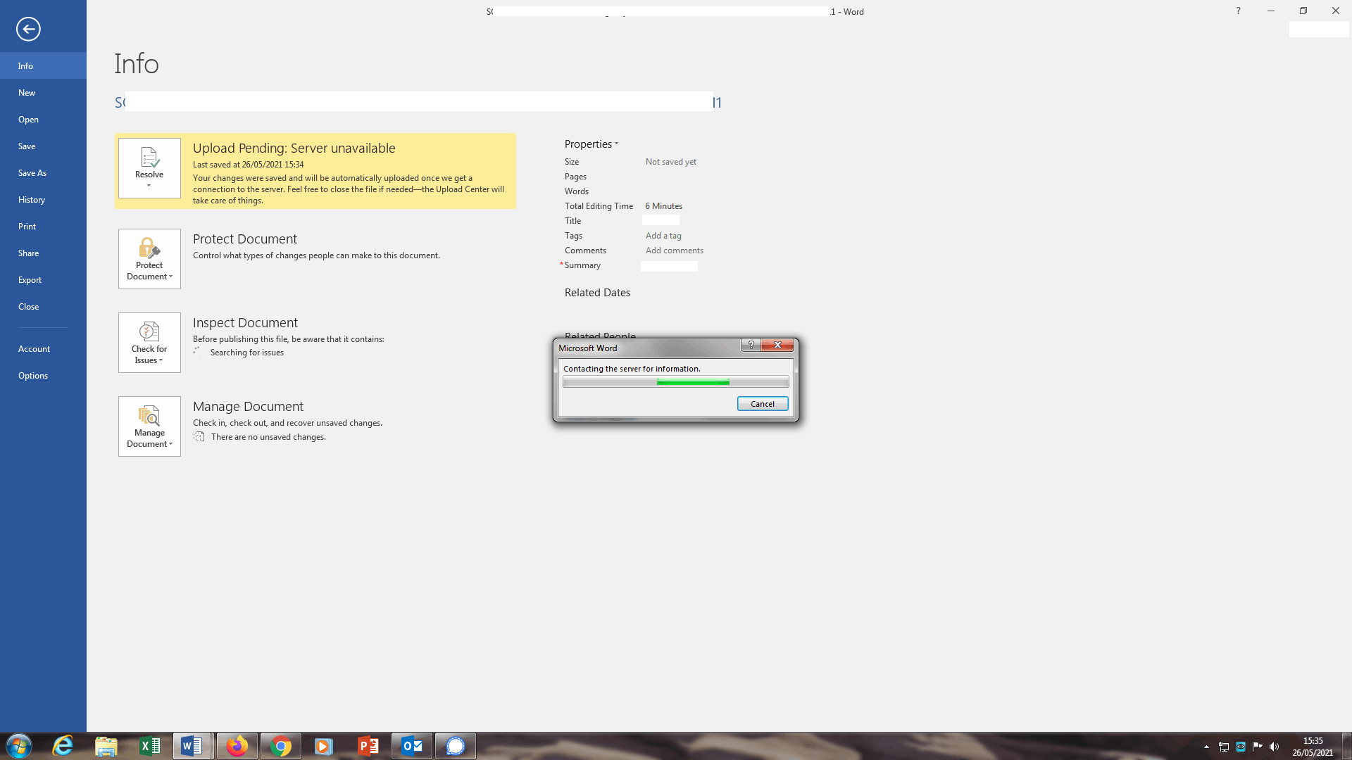Click Add a tag field
1352x760 pixels.
pyautogui.click(x=663, y=236)
